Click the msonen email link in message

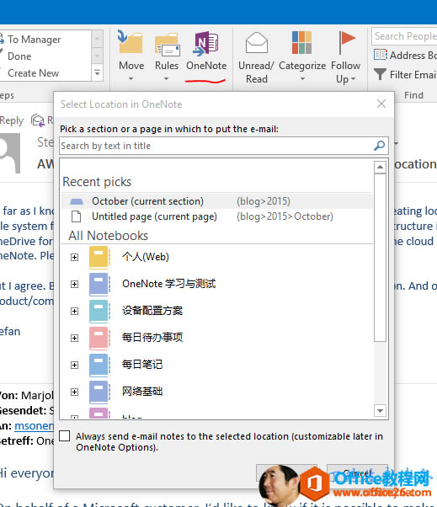[35, 425]
